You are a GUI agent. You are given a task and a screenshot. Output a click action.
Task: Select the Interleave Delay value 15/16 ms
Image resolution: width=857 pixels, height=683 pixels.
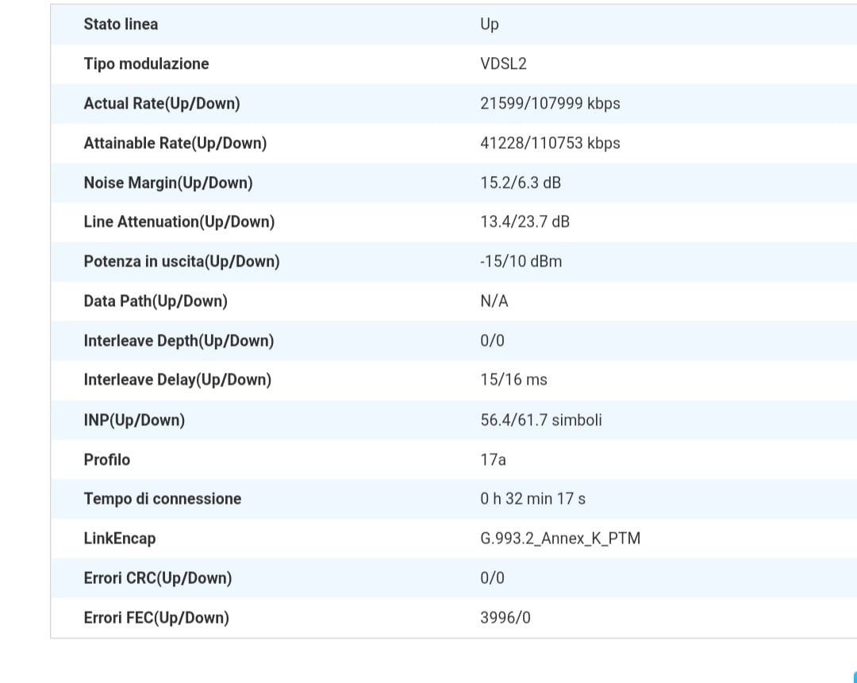tap(513, 380)
